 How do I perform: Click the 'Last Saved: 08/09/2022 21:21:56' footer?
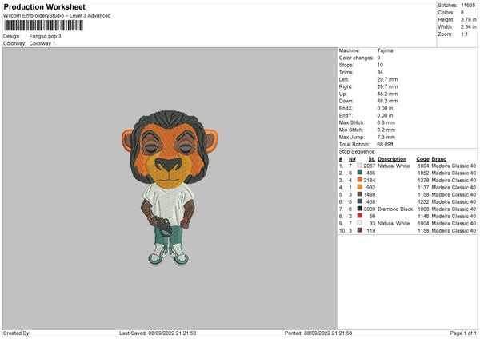coord(158,333)
